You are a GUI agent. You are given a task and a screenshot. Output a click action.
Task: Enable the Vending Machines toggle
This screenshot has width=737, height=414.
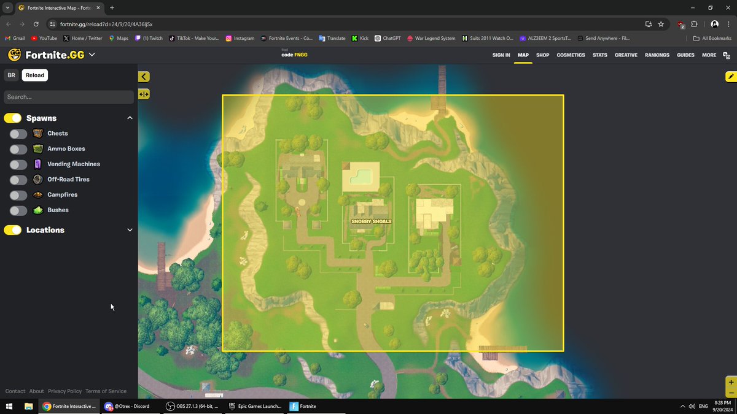point(18,164)
